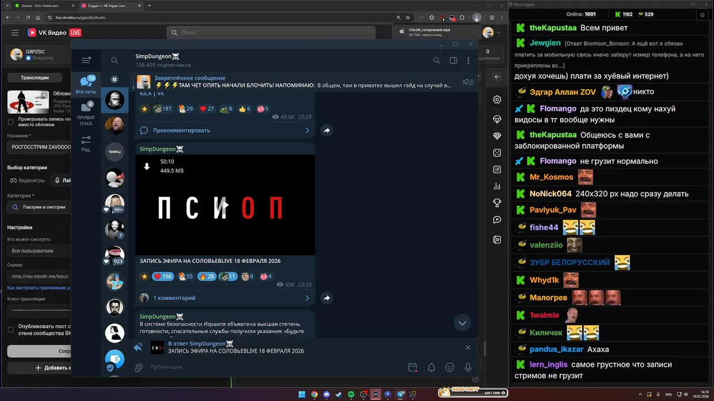Toggle 'Опубликовать пост' checkbox
714x401 pixels.
[11, 330]
